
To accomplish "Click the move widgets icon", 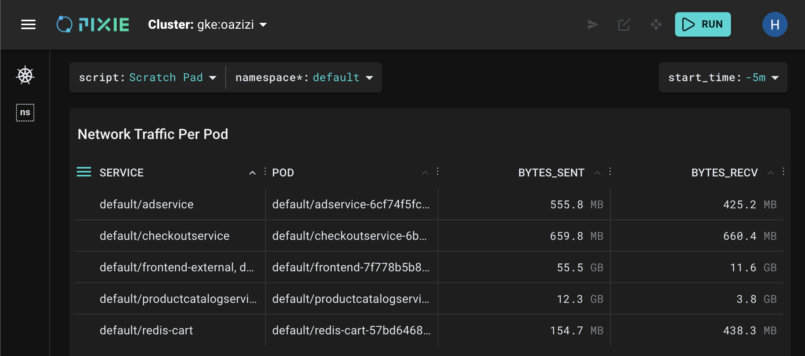I will pyautogui.click(x=656, y=25).
